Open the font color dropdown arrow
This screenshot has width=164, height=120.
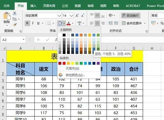[x=73, y=23]
